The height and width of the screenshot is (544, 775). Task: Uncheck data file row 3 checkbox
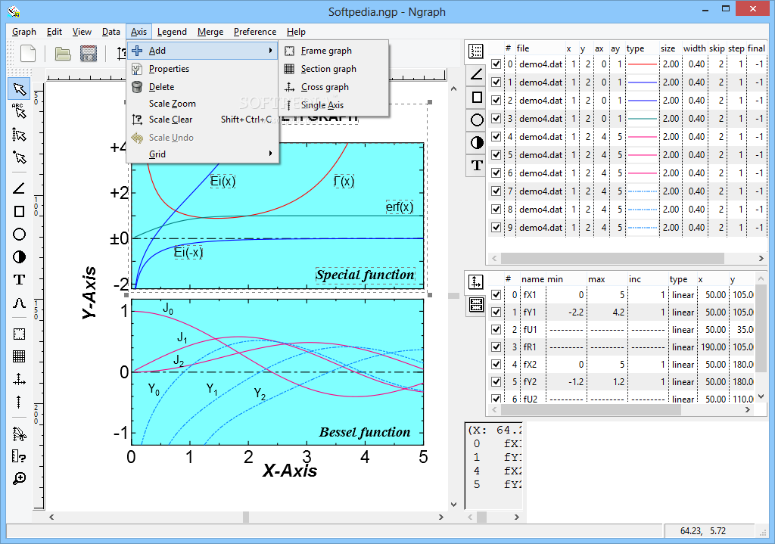click(496, 119)
